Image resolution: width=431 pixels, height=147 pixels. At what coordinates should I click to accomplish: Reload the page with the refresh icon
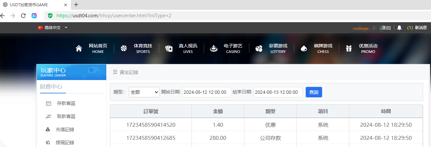click(x=23, y=15)
